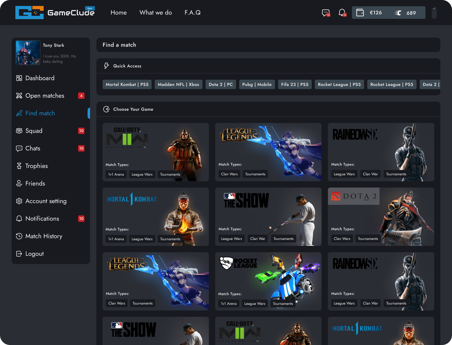452x345 pixels.
Task: Go to Dashboard in the sidebar
Action: 40,78
